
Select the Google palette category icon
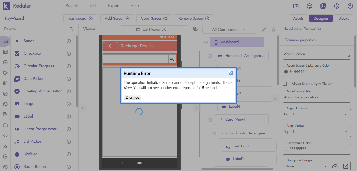5,157
